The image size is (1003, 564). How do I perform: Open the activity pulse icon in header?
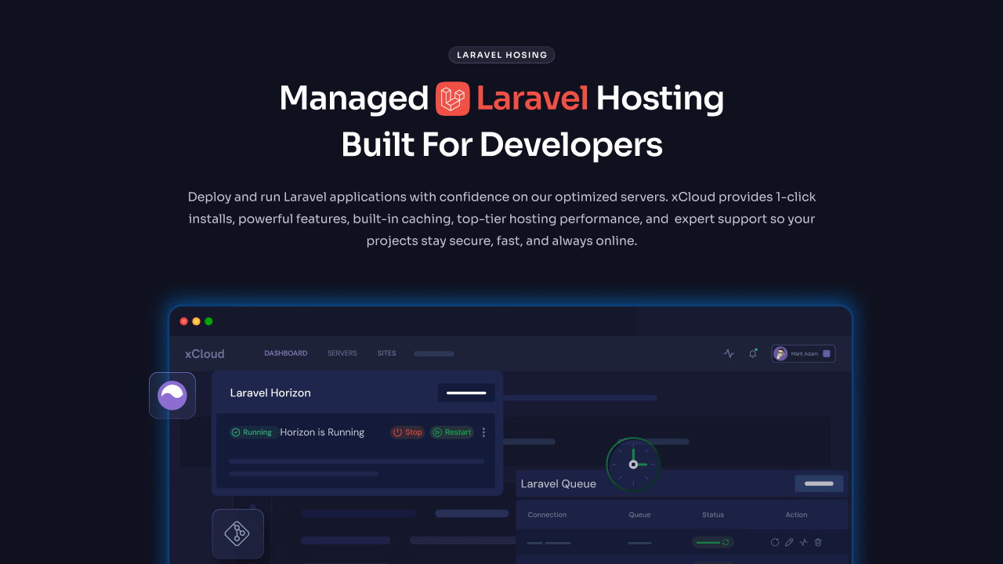click(x=729, y=353)
